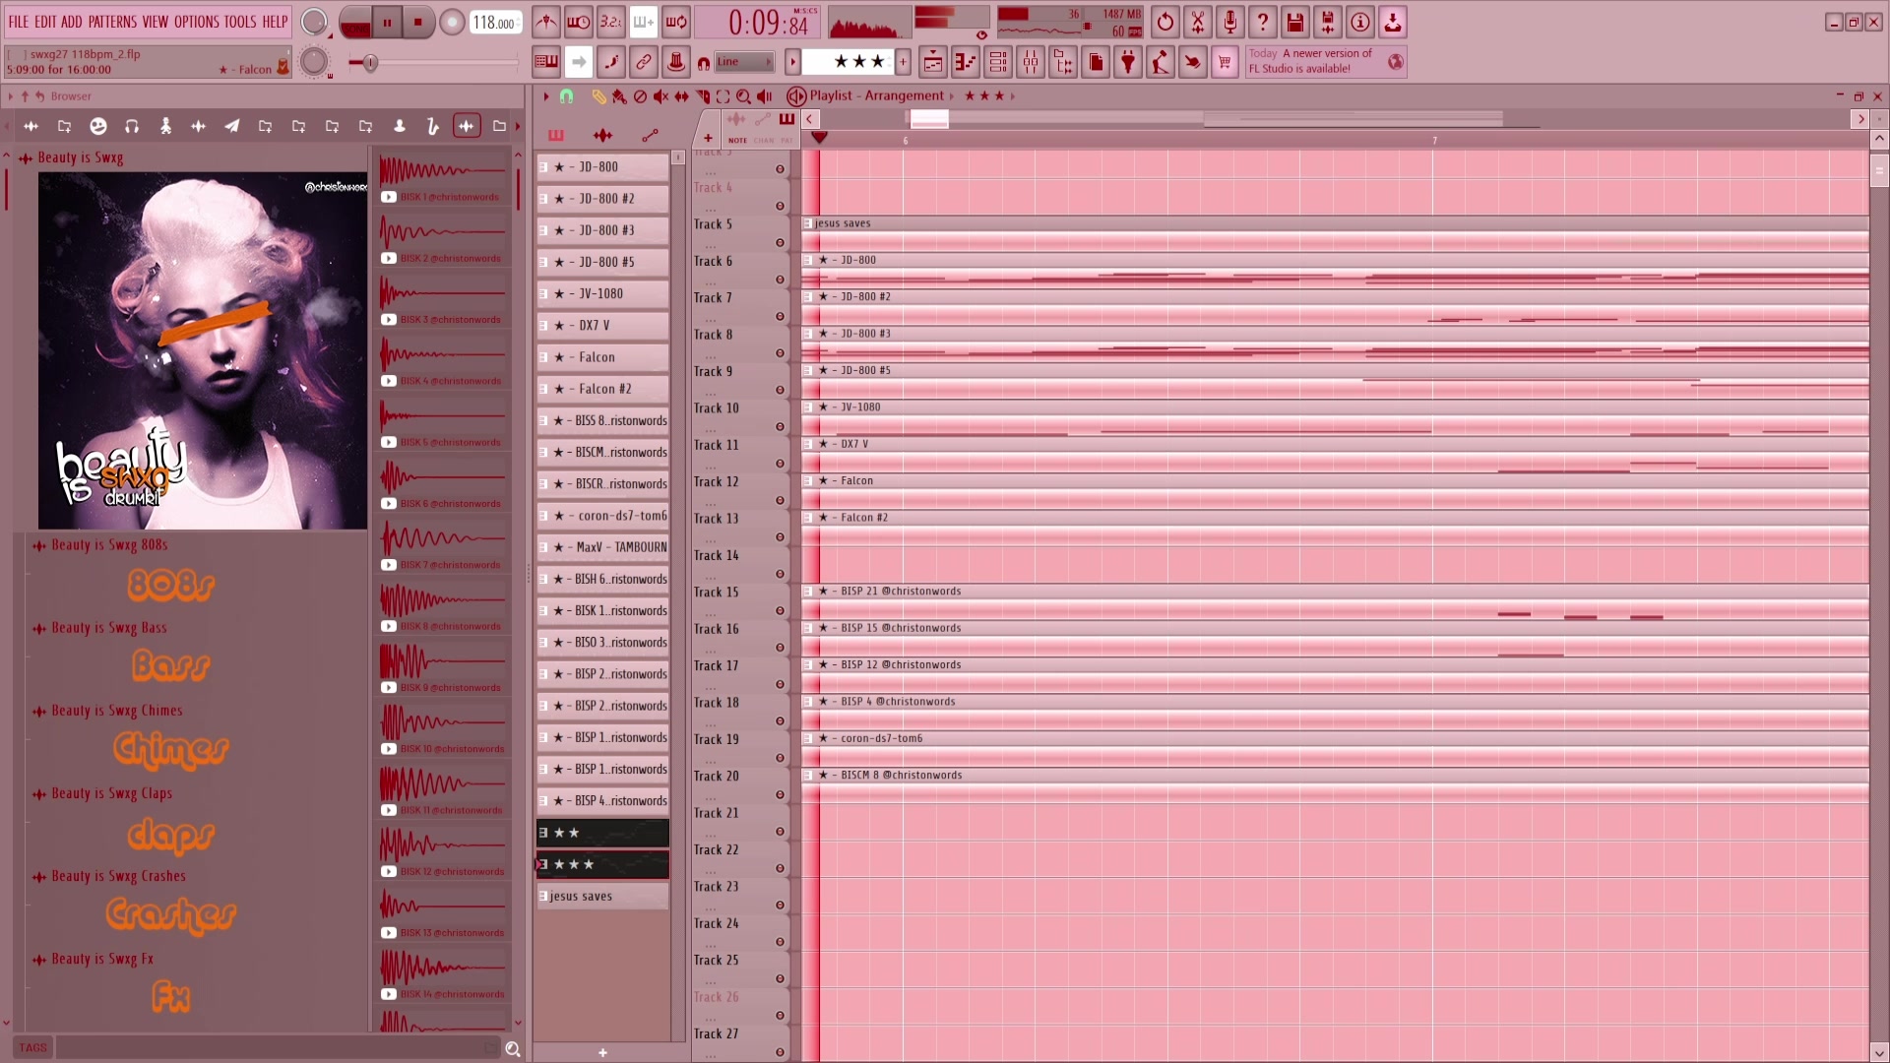Screen dimensions: 1890x1063
Task: Choose the Select tool in playlist toolbar
Action: [x=723, y=96]
